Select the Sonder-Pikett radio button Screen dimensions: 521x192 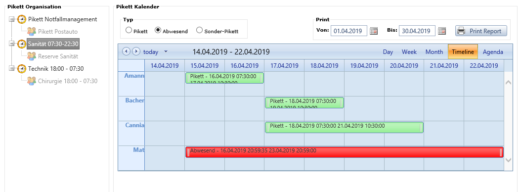coord(199,30)
